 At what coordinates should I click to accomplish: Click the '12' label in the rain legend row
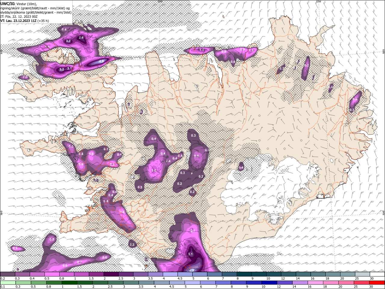(x=279, y=287)
